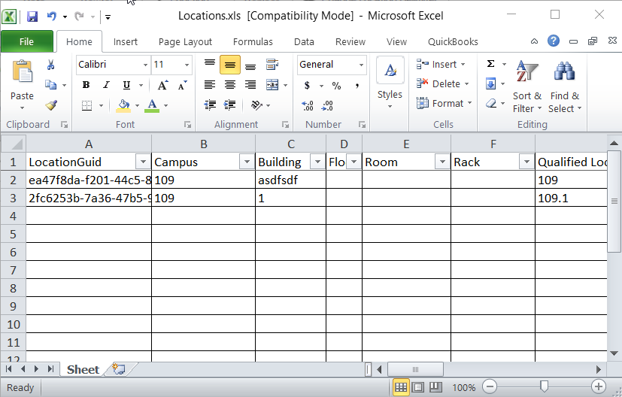
Task: Open the Calibri font name dropdown
Action: 146,65
